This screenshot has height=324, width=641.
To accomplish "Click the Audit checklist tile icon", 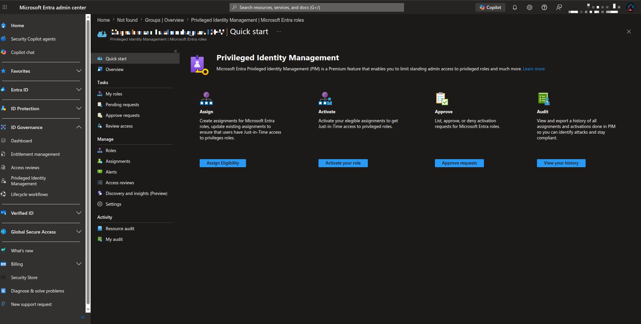I will (x=544, y=99).
